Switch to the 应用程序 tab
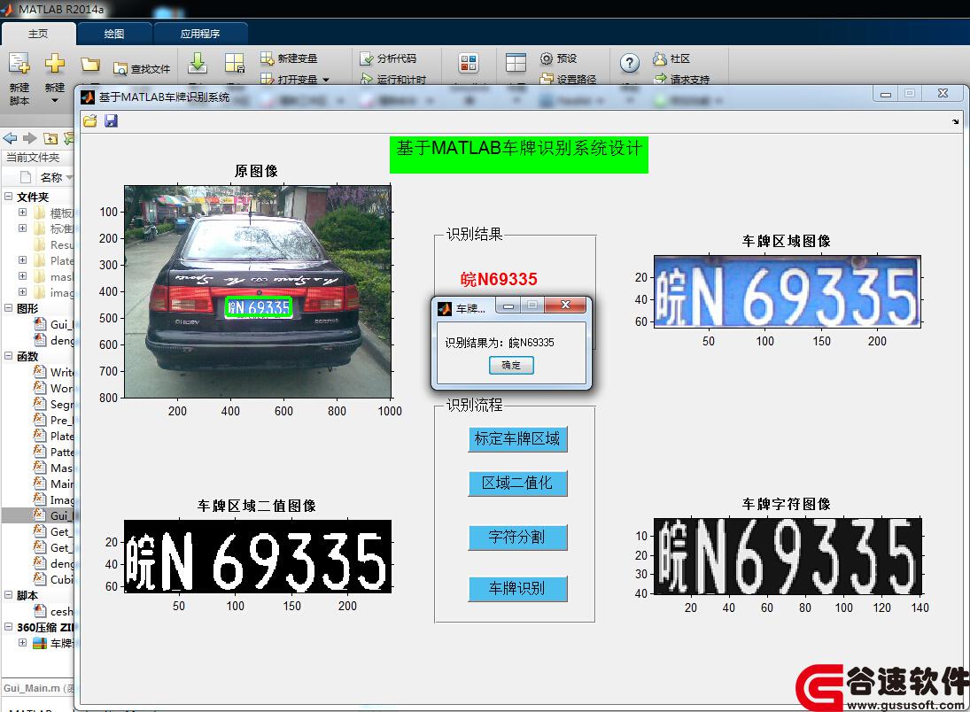This screenshot has width=970, height=712. click(200, 34)
